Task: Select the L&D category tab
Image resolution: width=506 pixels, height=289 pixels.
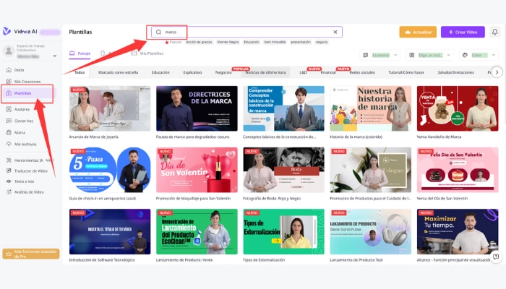Action: pyautogui.click(x=303, y=72)
